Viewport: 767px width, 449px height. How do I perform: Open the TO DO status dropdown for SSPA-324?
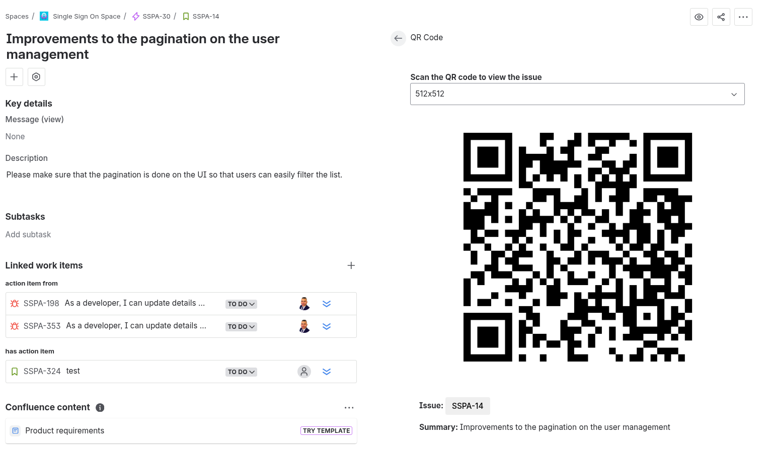coord(241,372)
